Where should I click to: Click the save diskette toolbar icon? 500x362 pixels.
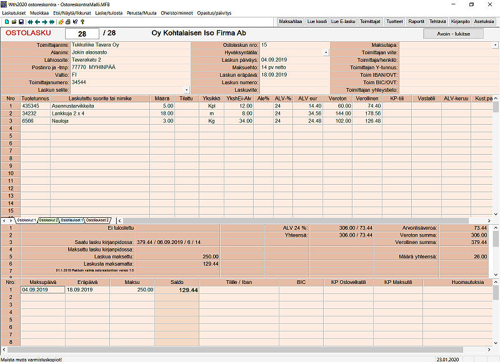(21, 22)
